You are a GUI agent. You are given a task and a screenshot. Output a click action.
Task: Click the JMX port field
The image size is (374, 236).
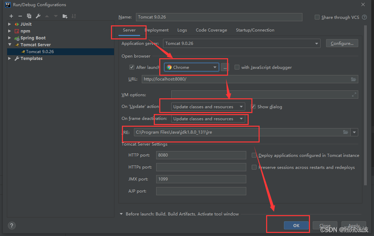201,179
